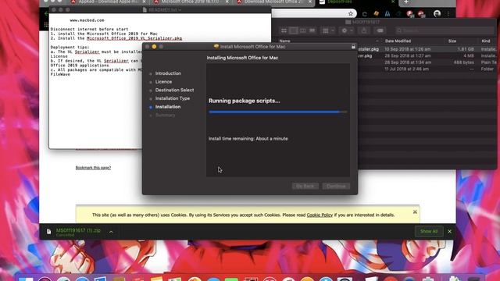Click the installer package icon in title bar
The image size is (500, 281).
[216, 47]
